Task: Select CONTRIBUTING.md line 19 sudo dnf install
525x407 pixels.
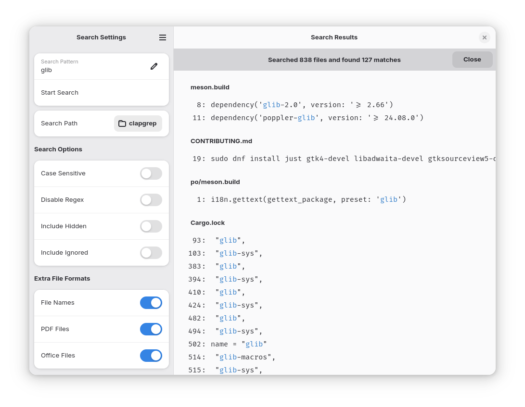Action: (x=344, y=159)
